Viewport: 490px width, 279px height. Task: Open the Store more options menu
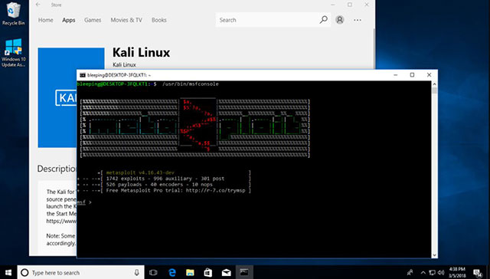[358, 20]
